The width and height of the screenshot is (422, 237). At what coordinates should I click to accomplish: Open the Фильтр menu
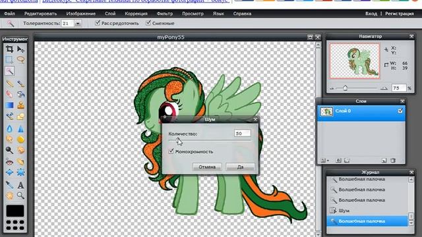click(165, 13)
